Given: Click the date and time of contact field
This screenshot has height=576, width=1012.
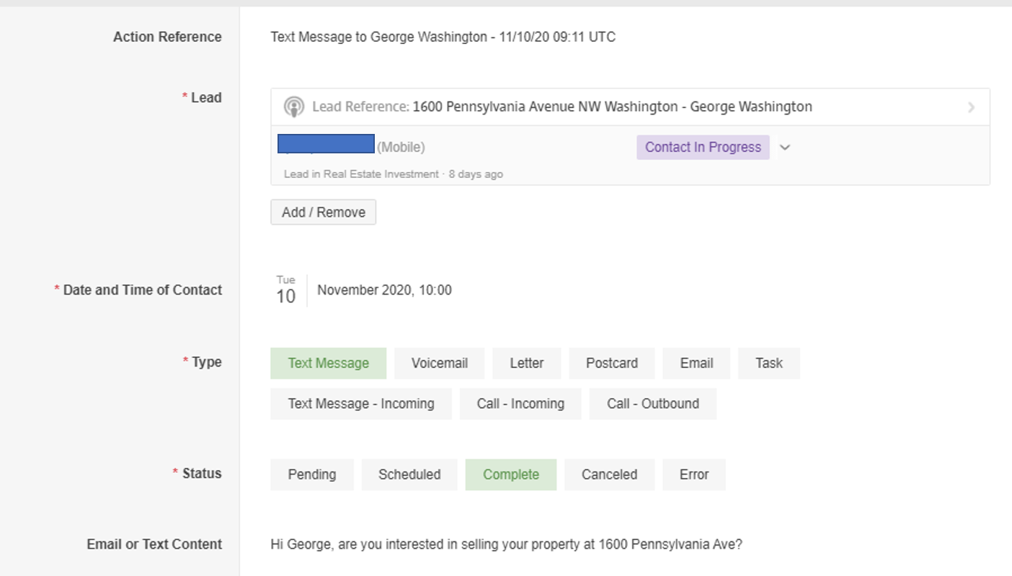Looking at the screenshot, I should pos(383,291).
